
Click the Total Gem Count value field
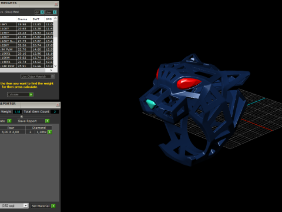(x=55, y=112)
